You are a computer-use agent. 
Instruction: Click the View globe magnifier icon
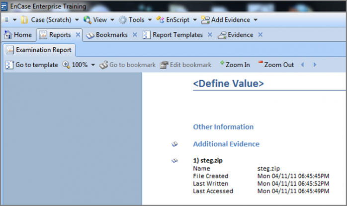coord(87,20)
